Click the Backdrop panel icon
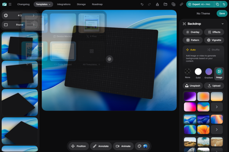229x152 pixels. tap(184, 24)
